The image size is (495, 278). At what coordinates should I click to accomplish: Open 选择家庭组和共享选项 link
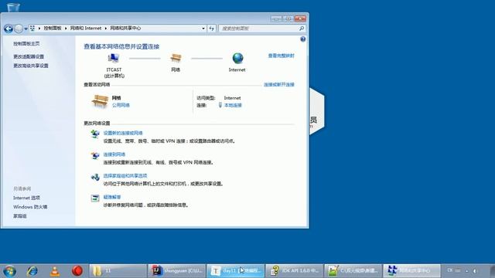click(125, 176)
